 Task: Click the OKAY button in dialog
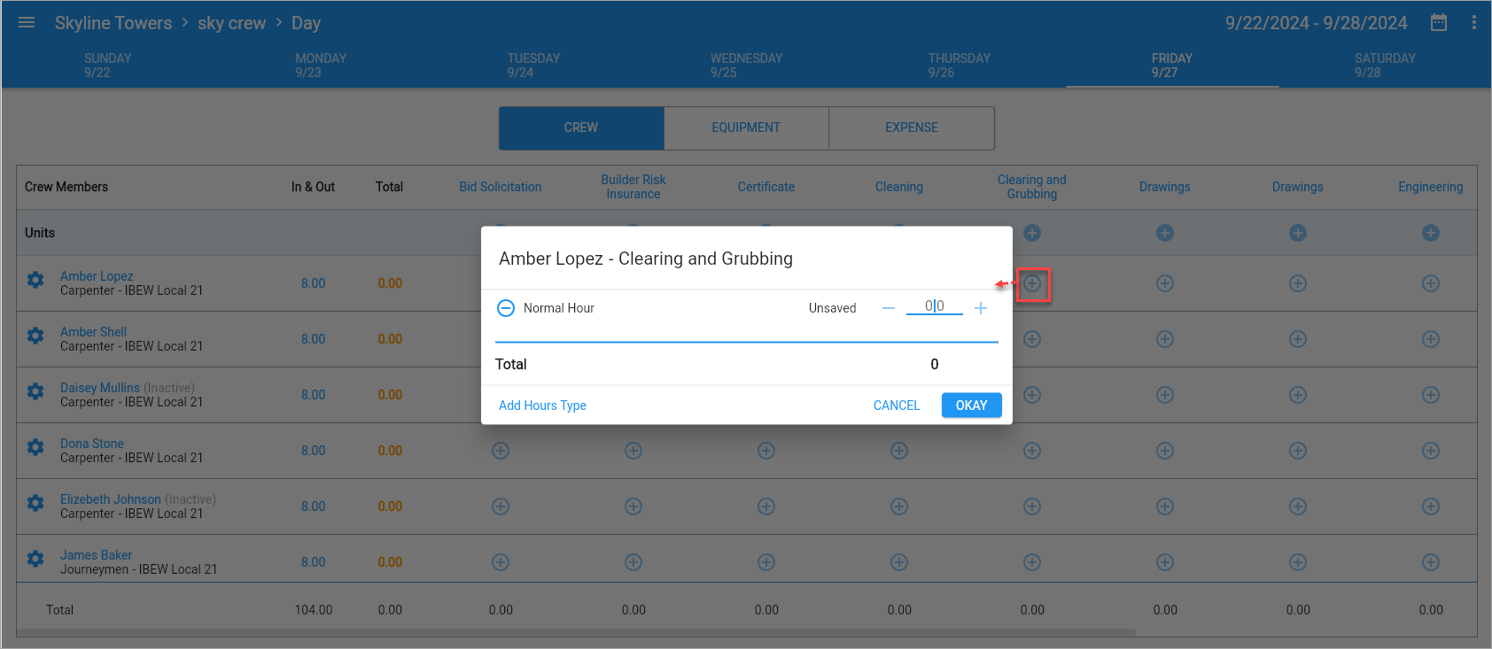tap(971, 406)
